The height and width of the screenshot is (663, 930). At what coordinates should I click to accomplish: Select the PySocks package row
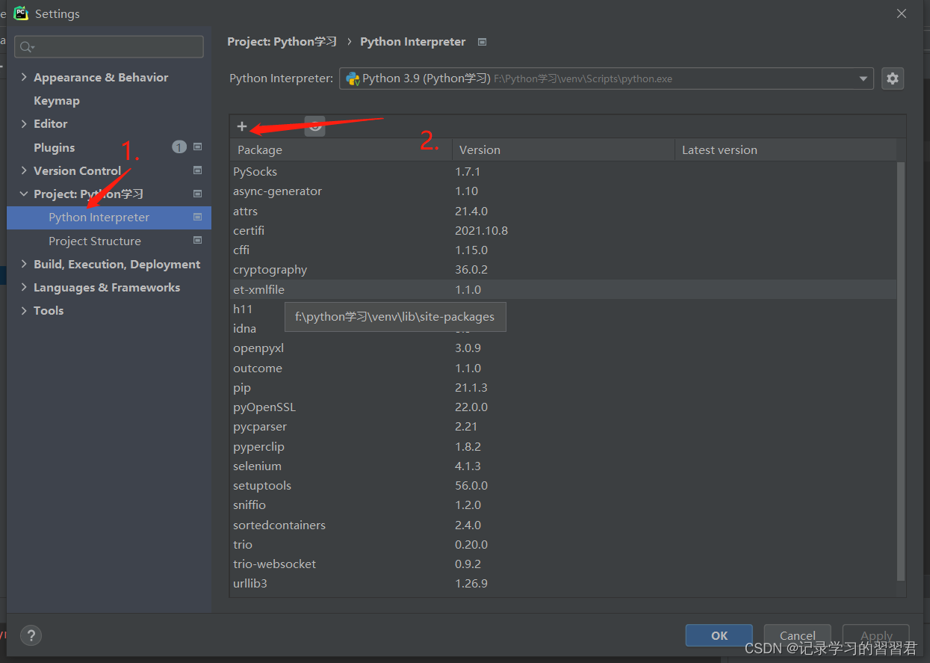click(563, 171)
